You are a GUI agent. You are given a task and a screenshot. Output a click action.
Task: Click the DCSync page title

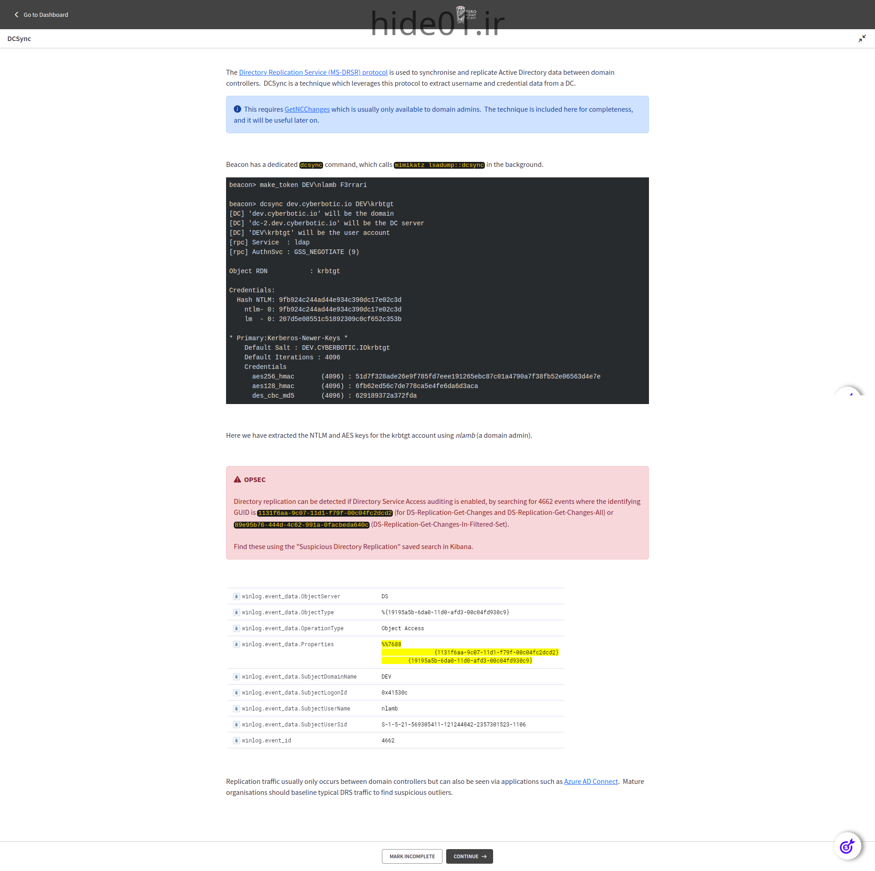tap(19, 39)
